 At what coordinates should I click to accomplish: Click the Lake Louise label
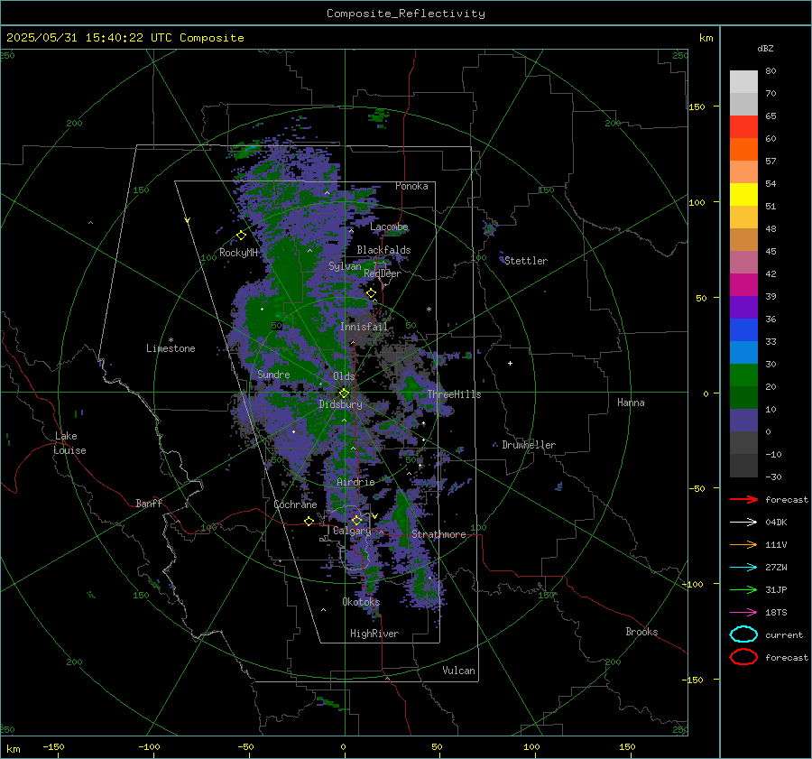pos(69,443)
